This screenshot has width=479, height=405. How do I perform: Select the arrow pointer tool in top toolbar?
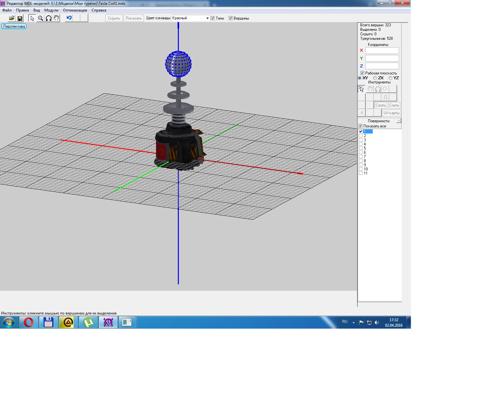tap(32, 18)
